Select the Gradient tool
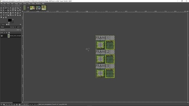 click(18, 13)
